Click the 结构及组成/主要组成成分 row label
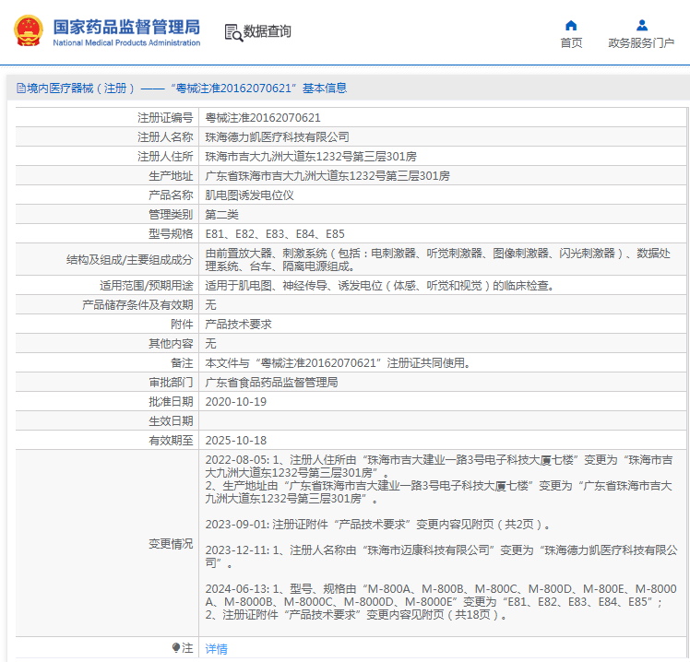This screenshot has width=690, height=662. tap(130, 260)
